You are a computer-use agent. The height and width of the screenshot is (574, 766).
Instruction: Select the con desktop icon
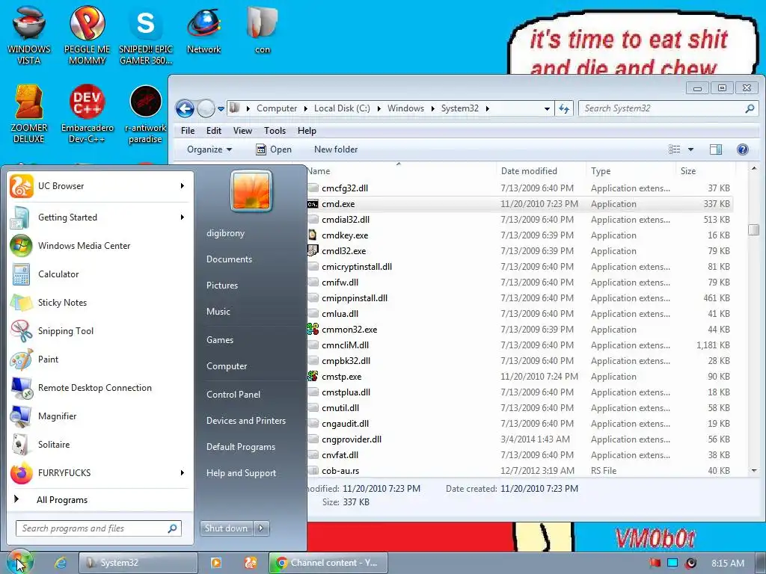pos(263,30)
